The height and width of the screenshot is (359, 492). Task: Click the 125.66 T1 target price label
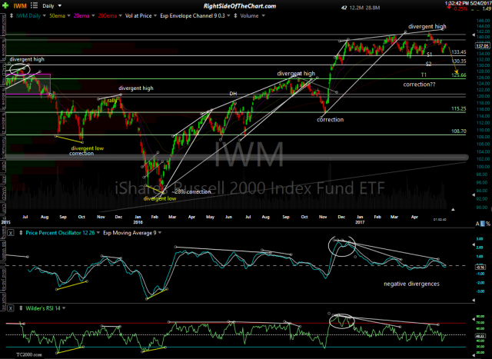click(x=458, y=75)
